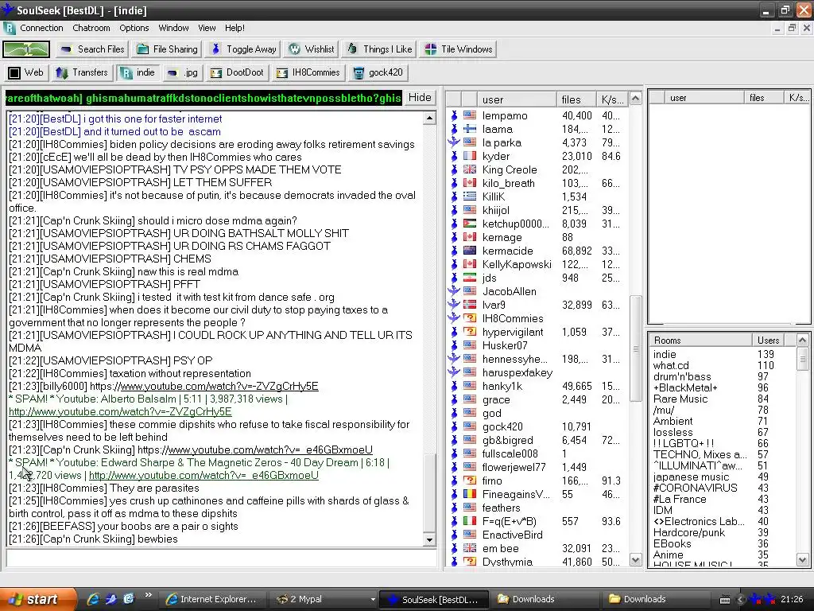Click the flag icon beside Ivar9
The height and width of the screenshot is (611, 814).
point(470,305)
